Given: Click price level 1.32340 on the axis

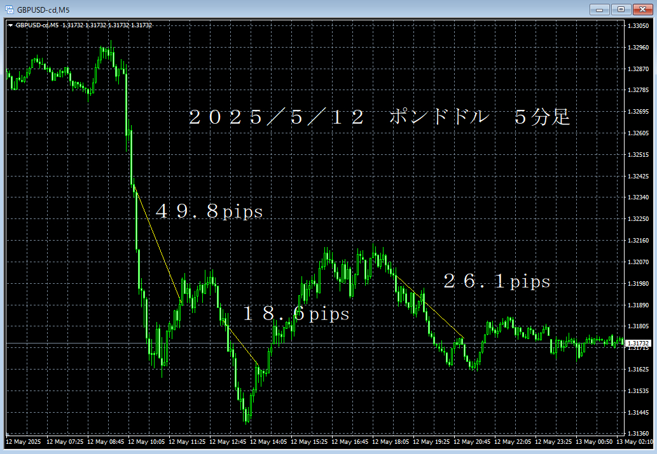Looking at the screenshot, I should click(x=638, y=197).
